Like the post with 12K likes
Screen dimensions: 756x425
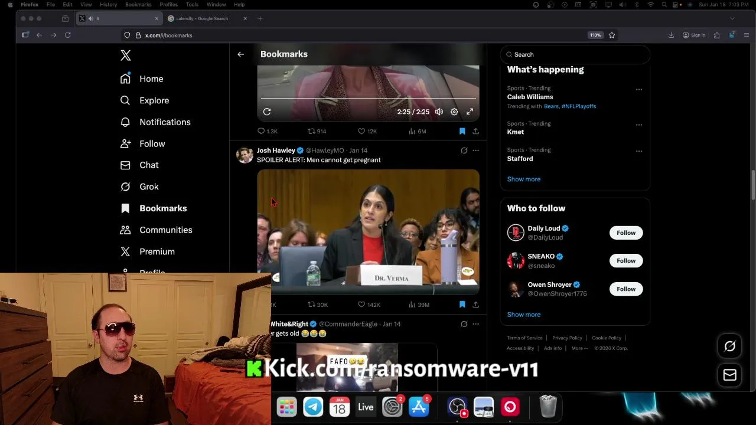pyautogui.click(x=367, y=131)
